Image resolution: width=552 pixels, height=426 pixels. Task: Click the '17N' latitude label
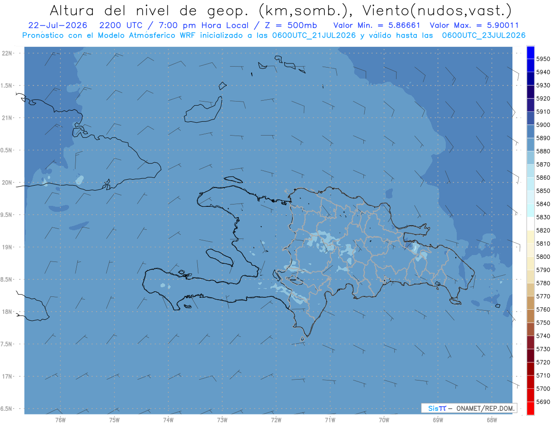coord(7,376)
